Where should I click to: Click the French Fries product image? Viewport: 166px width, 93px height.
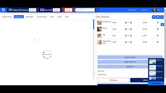tap(99, 23)
